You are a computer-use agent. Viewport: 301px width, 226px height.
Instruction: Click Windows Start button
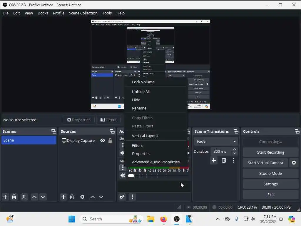point(72,219)
